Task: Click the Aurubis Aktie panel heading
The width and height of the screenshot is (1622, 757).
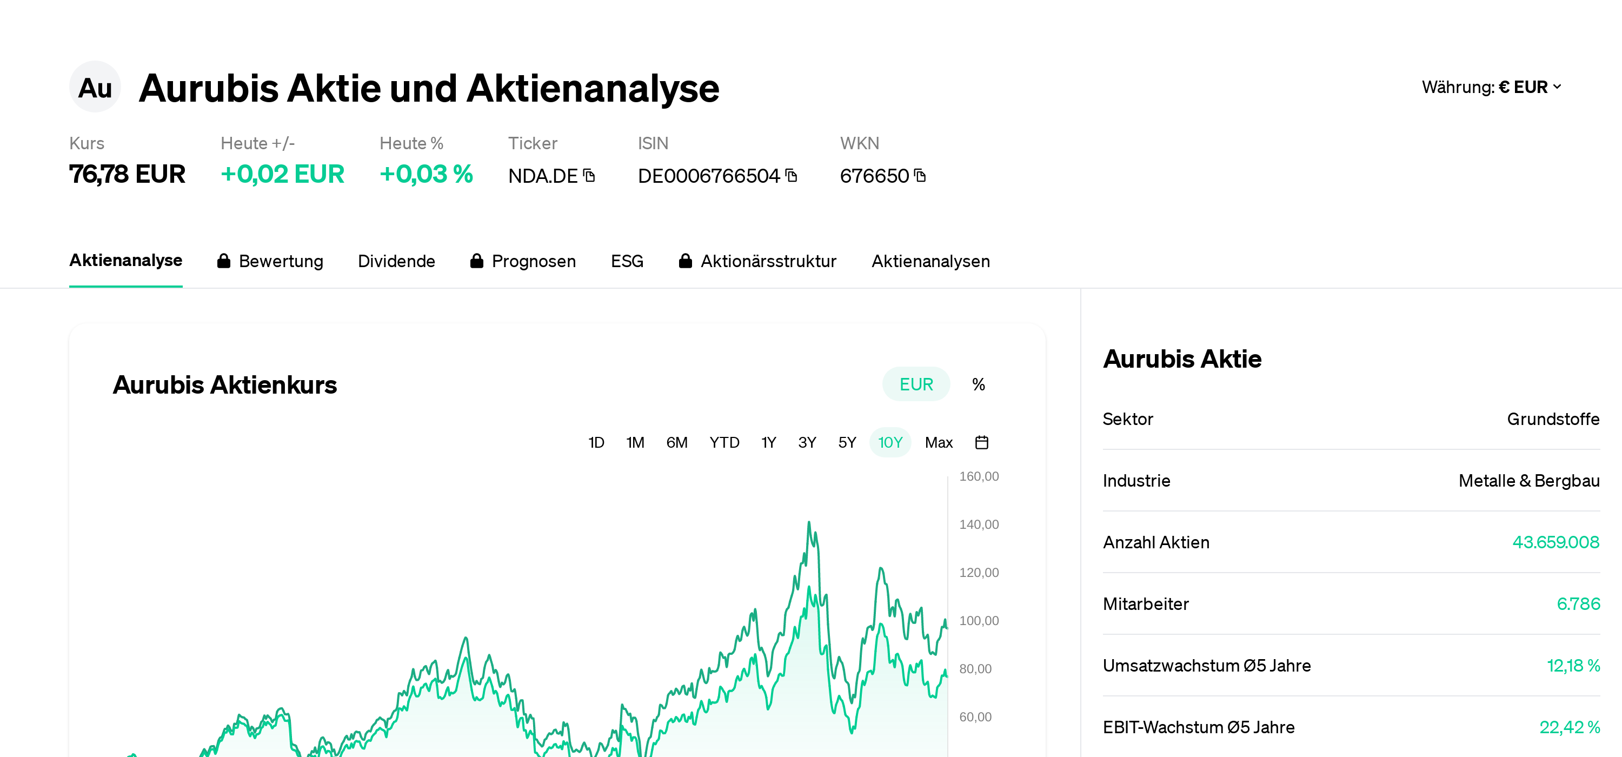Action: 1182,358
